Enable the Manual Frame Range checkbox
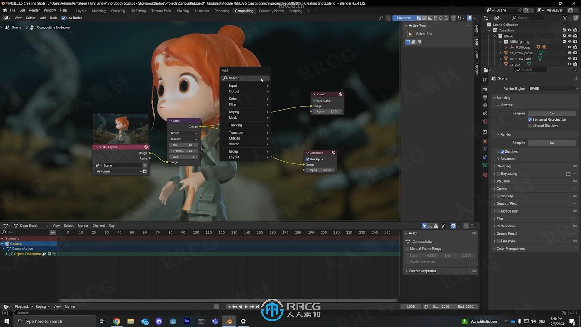Screen dimensions: 581x327 point(407,249)
